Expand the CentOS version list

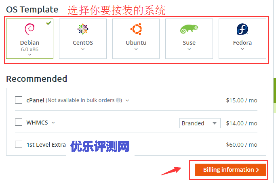(x=83, y=49)
